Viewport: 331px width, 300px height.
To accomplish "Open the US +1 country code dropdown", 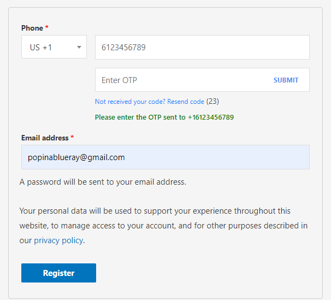I will pyautogui.click(x=54, y=47).
